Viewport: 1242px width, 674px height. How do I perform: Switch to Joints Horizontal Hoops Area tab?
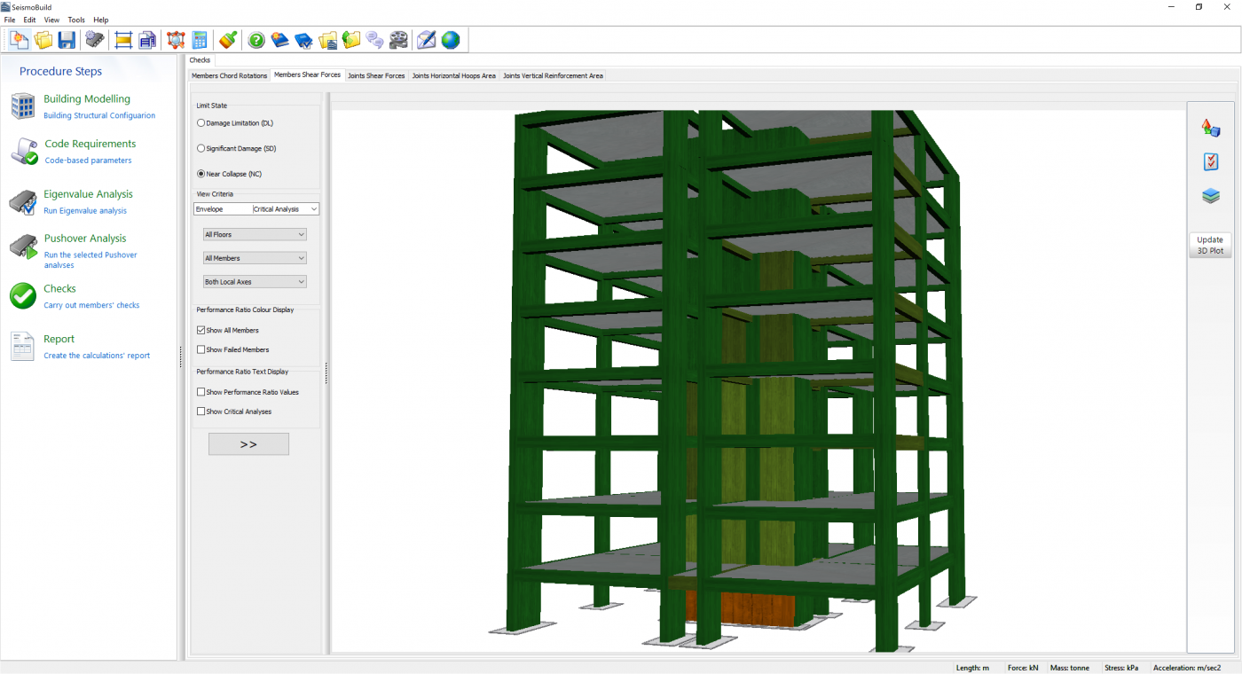click(x=453, y=75)
